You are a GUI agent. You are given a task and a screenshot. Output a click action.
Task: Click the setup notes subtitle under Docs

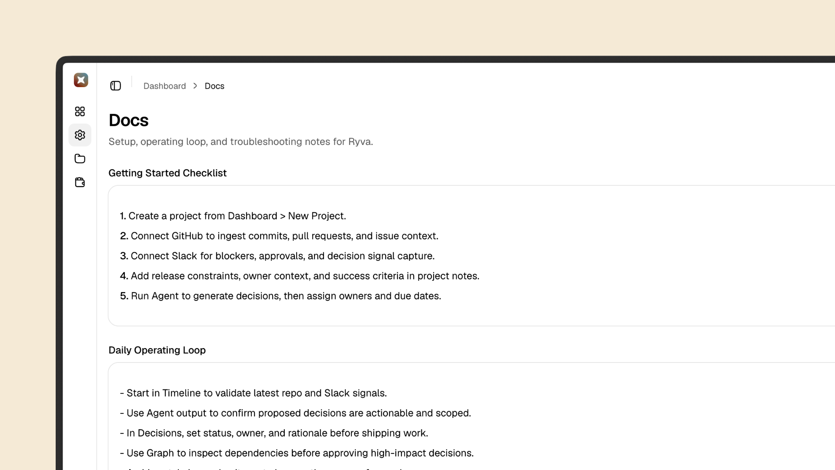(240, 141)
